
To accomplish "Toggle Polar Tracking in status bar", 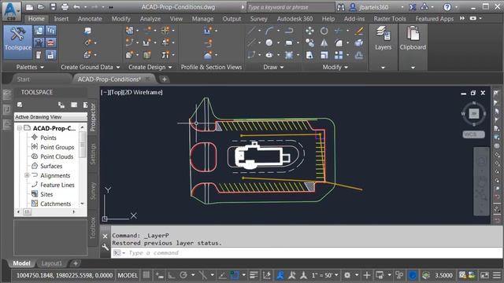I will coord(183,275).
